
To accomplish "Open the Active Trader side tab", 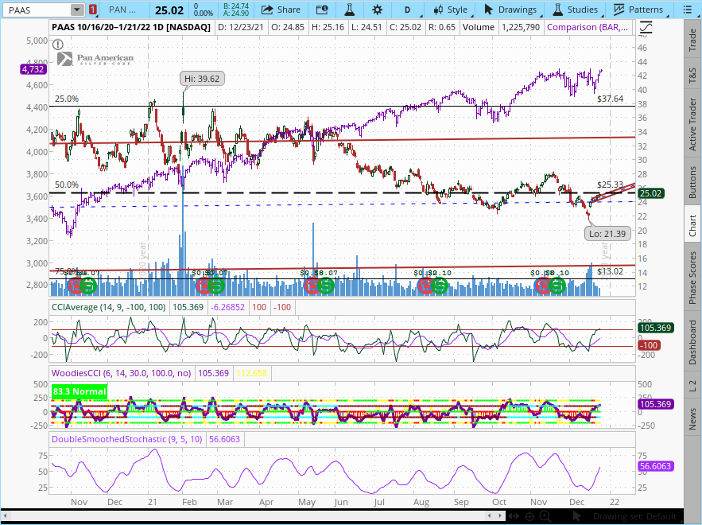I will [692, 124].
